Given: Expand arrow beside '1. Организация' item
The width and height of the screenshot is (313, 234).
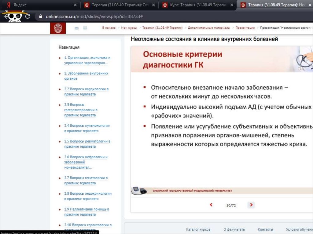Looking at the screenshot, I should point(60,58).
